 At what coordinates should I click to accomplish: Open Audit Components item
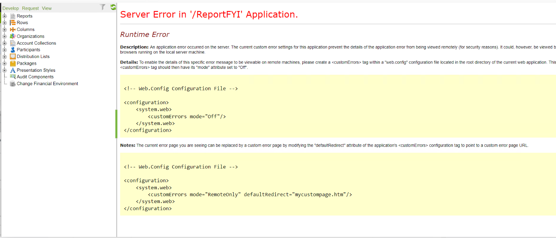(35, 77)
